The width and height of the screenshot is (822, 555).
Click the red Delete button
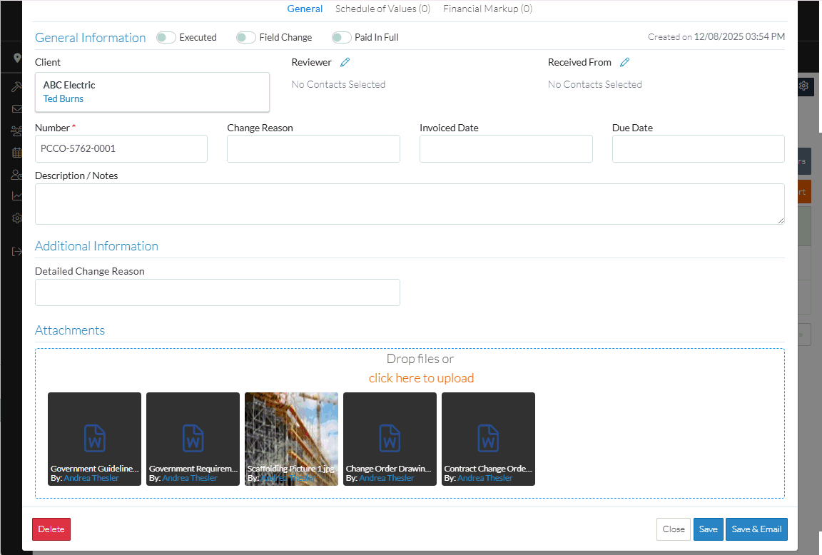pos(51,529)
